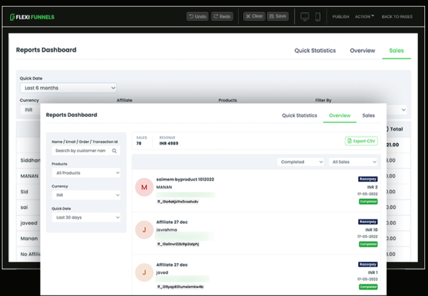Click the Save icon in the toolbar
This screenshot has height=296, width=428.
[x=272, y=16]
